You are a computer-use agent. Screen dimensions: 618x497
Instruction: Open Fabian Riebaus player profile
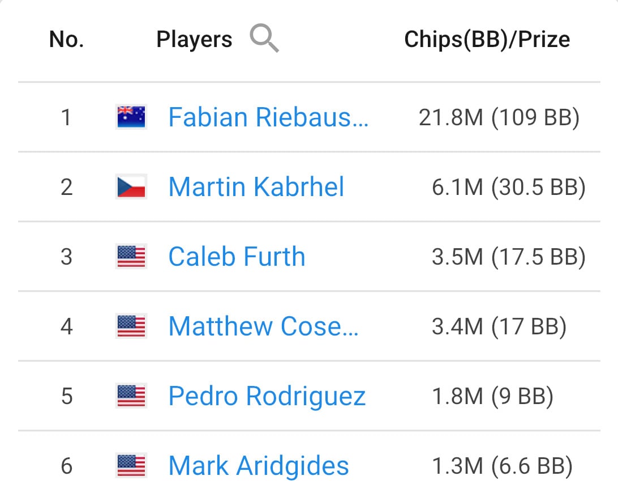pyautogui.click(x=268, y=117)
